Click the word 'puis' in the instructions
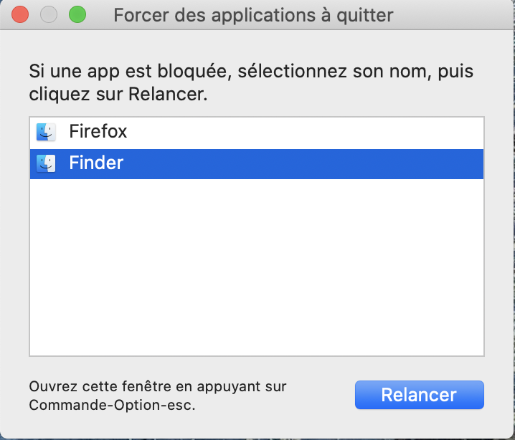The height and width of the screenshot is (440, 515). coord(458,72)
